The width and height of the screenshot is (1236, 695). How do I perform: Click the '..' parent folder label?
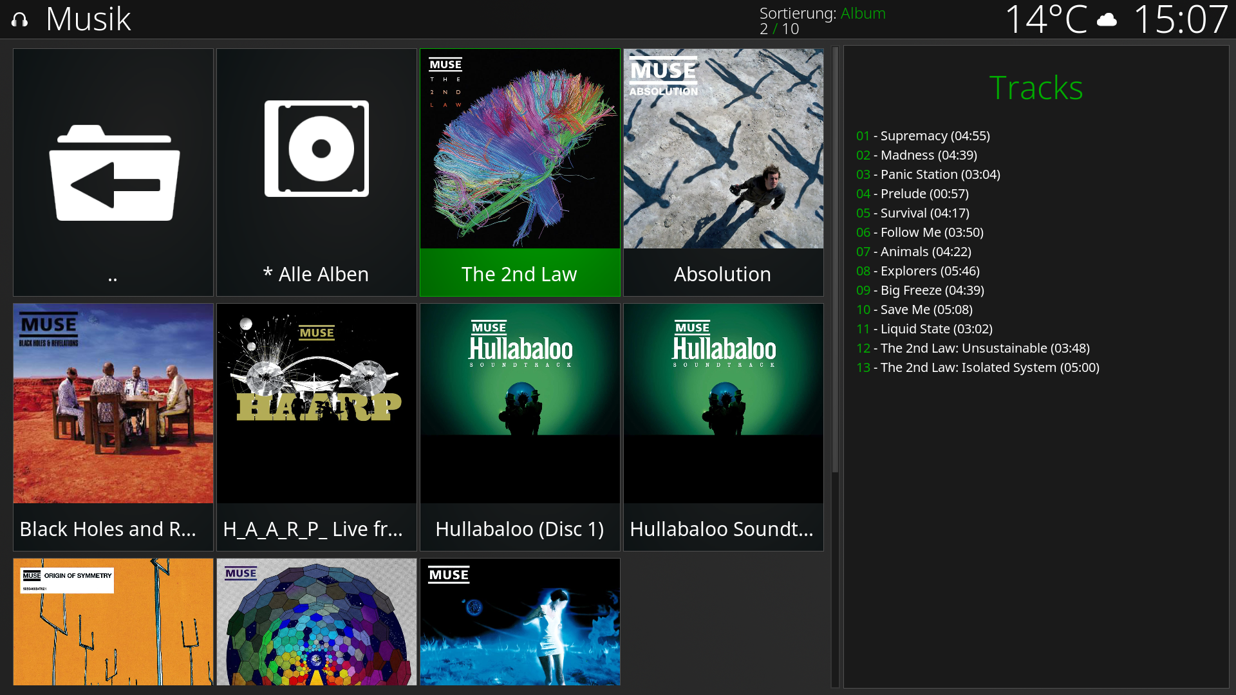coord(113,279)
